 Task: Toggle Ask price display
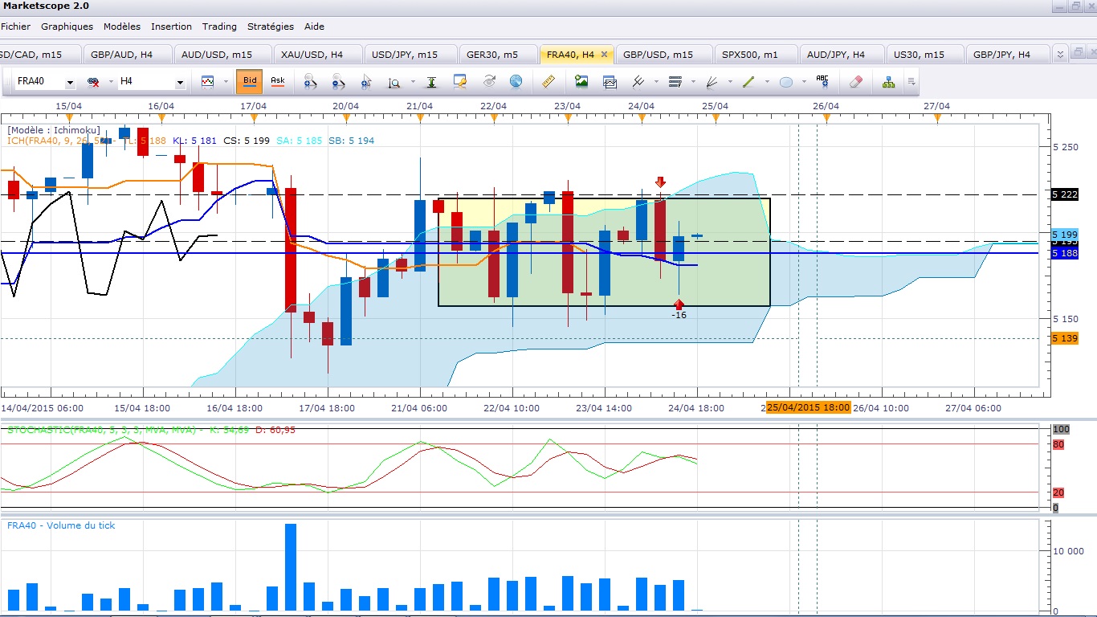point(278,81)
